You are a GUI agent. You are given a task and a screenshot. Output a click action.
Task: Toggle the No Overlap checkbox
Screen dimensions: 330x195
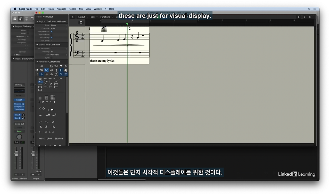pos(51,38)
